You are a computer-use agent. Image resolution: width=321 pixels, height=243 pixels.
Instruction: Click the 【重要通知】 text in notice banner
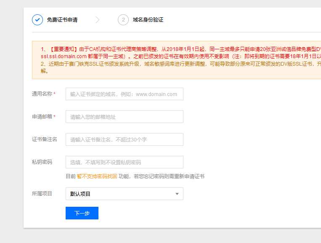(64, 49)
